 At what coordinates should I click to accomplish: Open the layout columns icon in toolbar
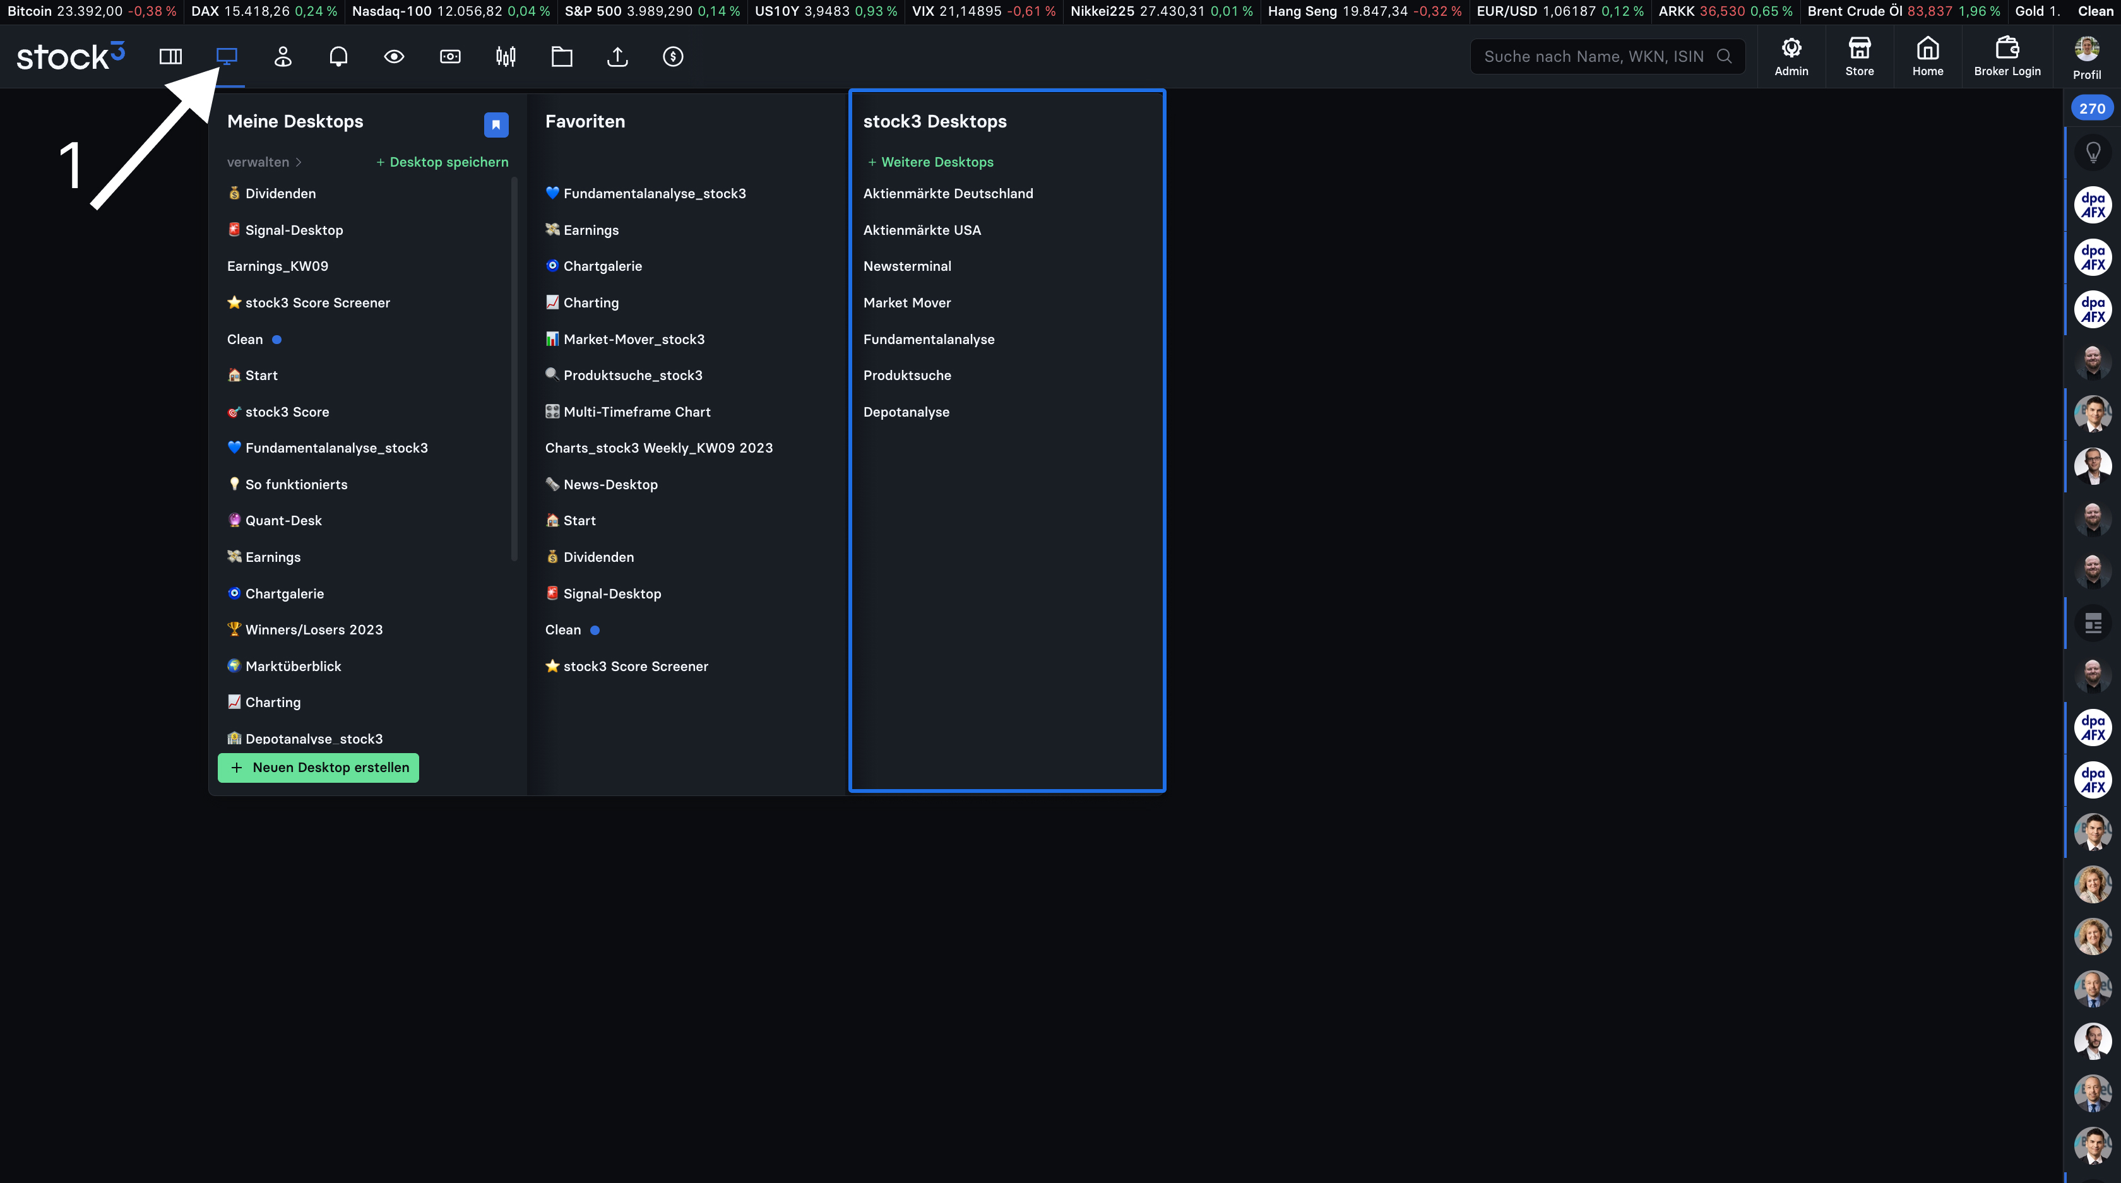[x=170, y=57]
